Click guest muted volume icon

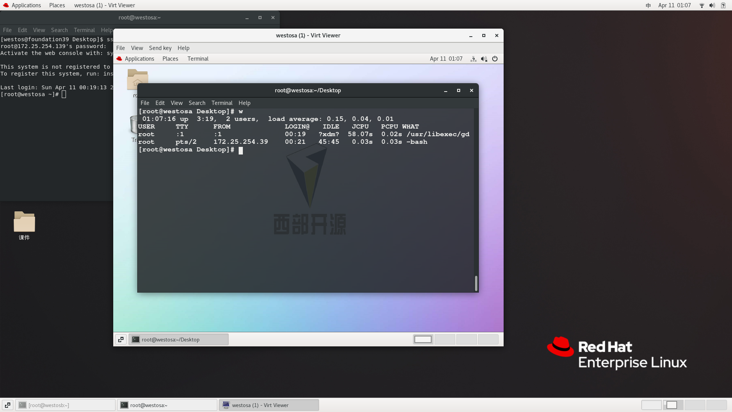(484, 59)
